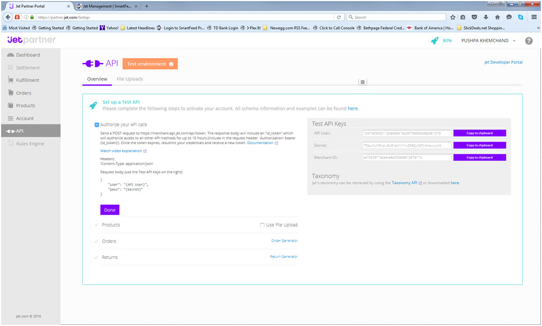The image size is (542, 326).
Task: Enable the Use File Upload checkbox
Action: coord(262,225)
